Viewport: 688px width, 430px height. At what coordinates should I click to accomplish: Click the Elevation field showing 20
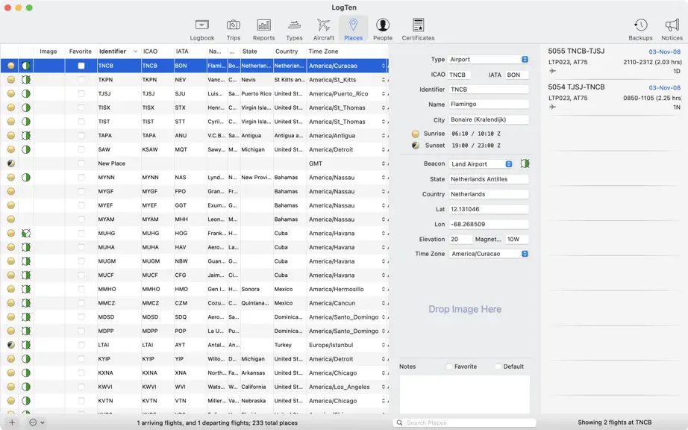(x=460, y=239)
